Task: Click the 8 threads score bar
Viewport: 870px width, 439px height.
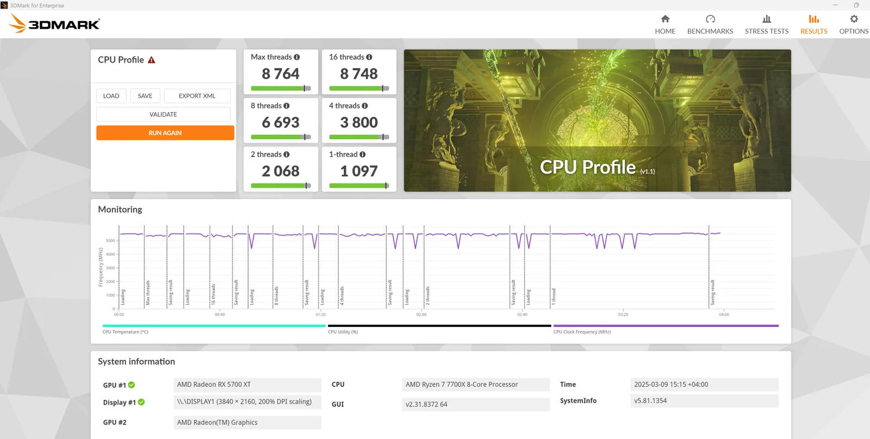Action: click(x=281, y=137)
